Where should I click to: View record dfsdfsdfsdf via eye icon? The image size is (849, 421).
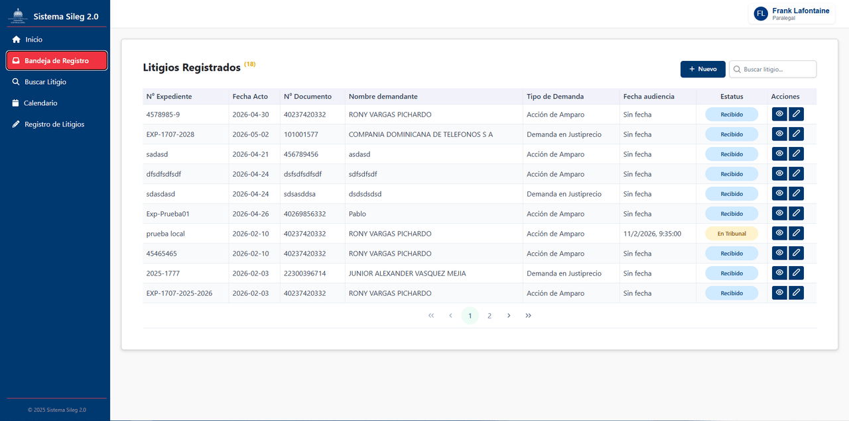pyautogui.click(x=780, y=173)
